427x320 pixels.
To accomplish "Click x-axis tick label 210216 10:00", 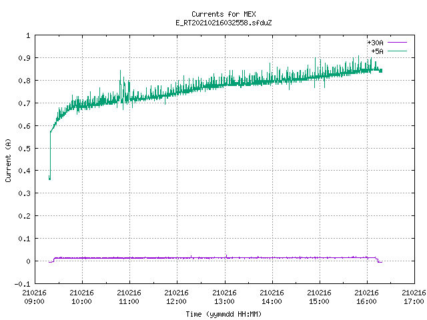I will click(81, 297).
